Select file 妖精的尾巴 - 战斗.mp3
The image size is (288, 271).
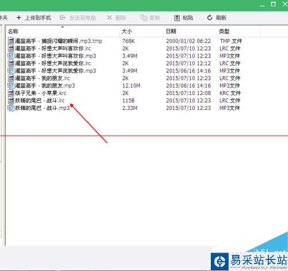click(x=42, y=108)
